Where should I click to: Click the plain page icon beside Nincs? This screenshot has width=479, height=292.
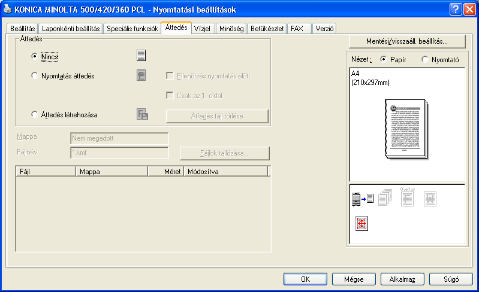click(141, 56)
